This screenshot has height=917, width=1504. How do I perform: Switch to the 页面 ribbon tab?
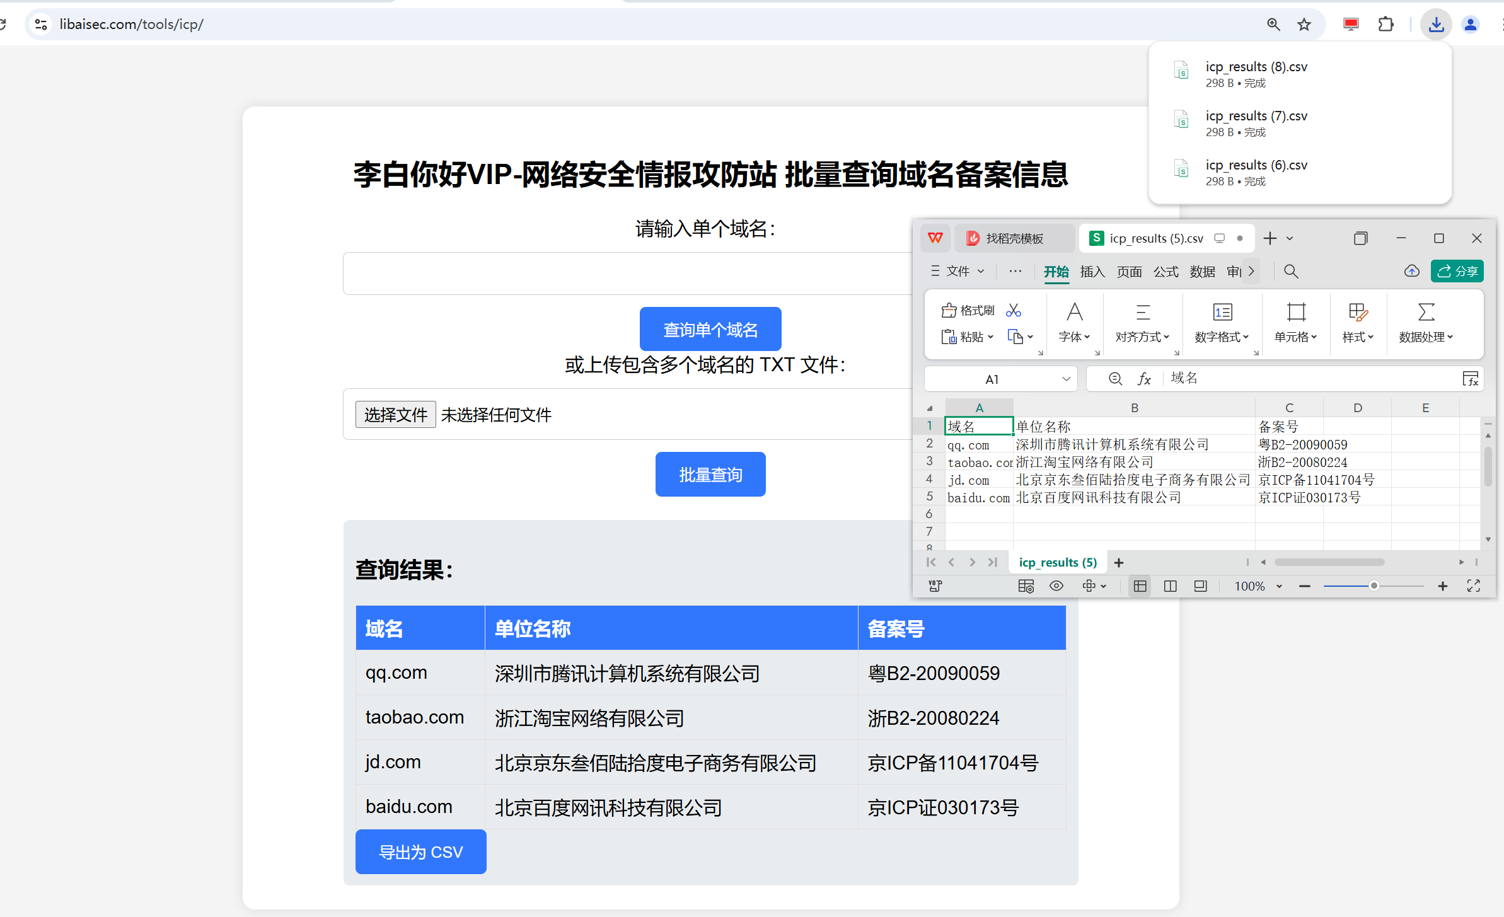pyautogui.click(x=1129, y=272)
